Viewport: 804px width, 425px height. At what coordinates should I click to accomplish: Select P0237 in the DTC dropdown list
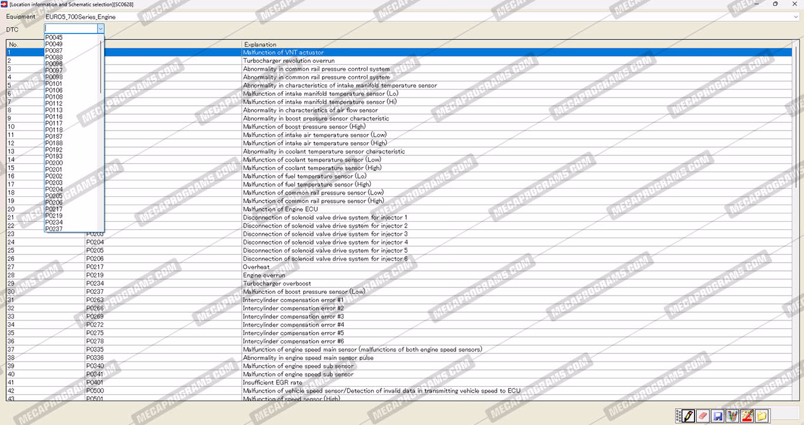coord(54,229)
